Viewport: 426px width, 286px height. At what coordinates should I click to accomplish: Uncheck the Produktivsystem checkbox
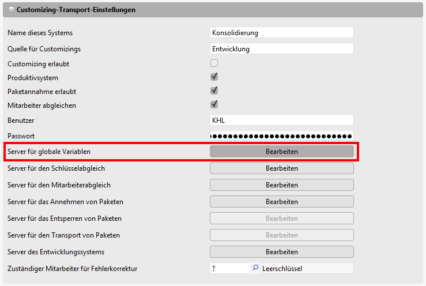214,77
